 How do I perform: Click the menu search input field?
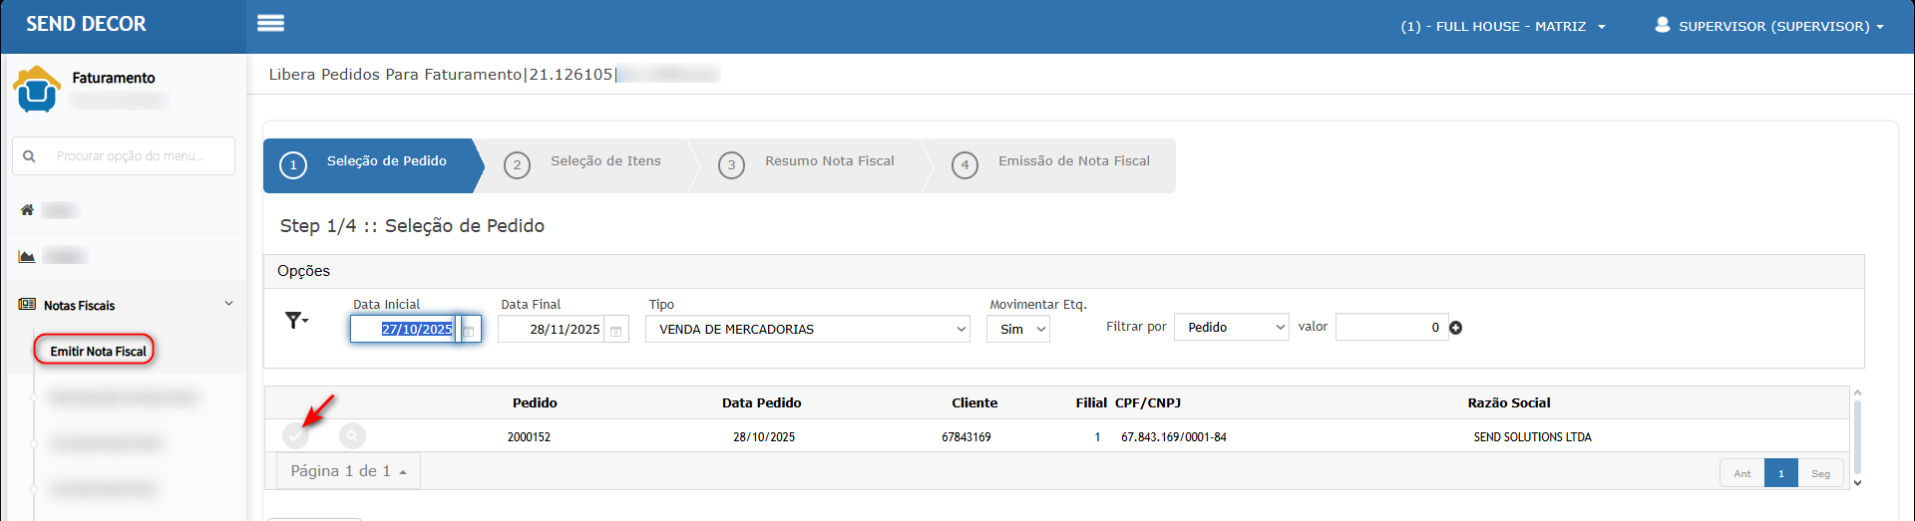click(130, 156)
